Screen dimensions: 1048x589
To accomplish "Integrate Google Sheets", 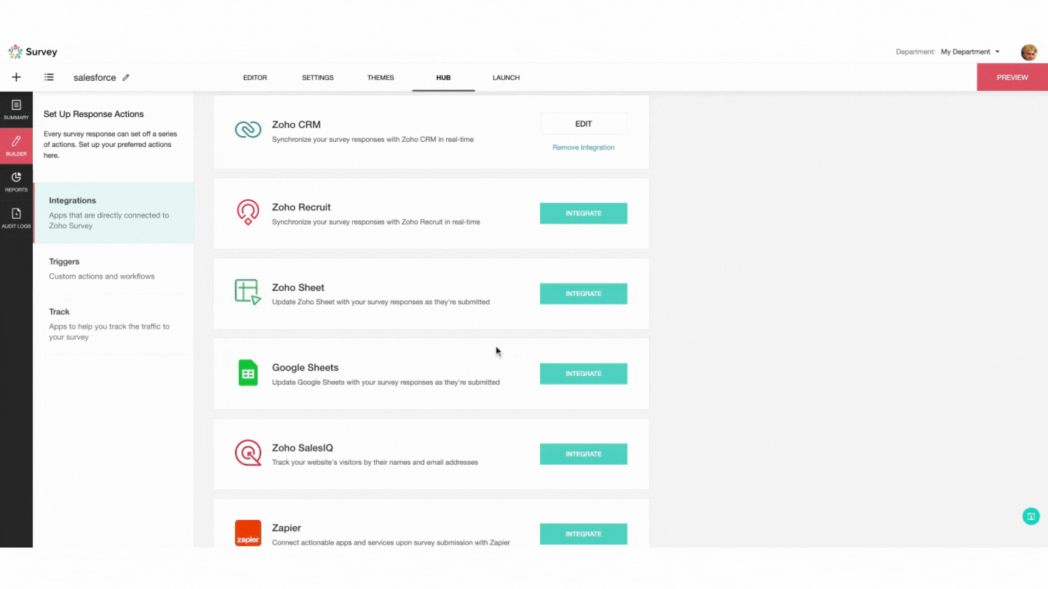I will tap(583, 374).
